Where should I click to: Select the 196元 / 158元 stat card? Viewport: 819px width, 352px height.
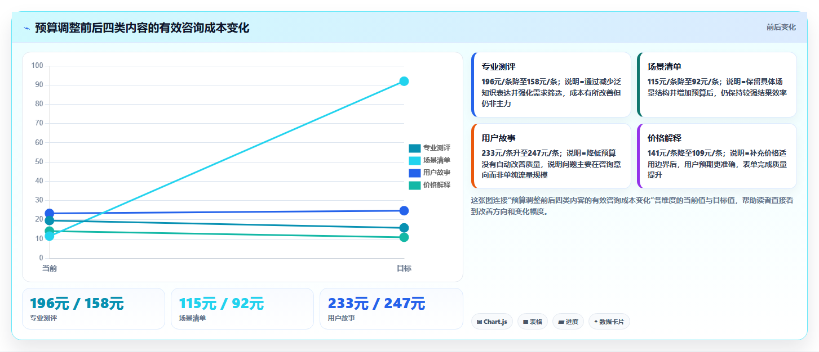point(94,309)
